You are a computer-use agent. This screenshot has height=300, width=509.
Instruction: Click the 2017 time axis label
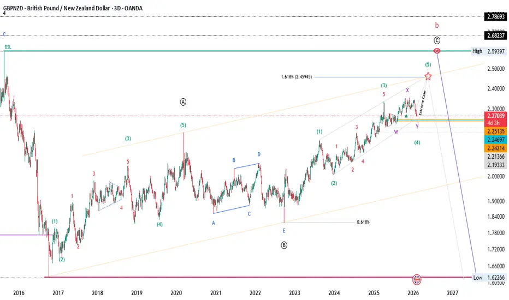tap(58, 293)
